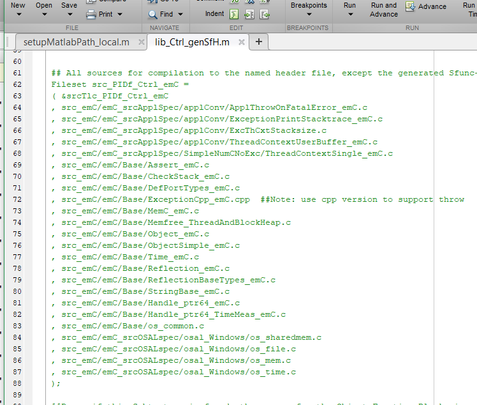
Task: Add a new editor tab with plus button
Action: click(x=259, y=42)
